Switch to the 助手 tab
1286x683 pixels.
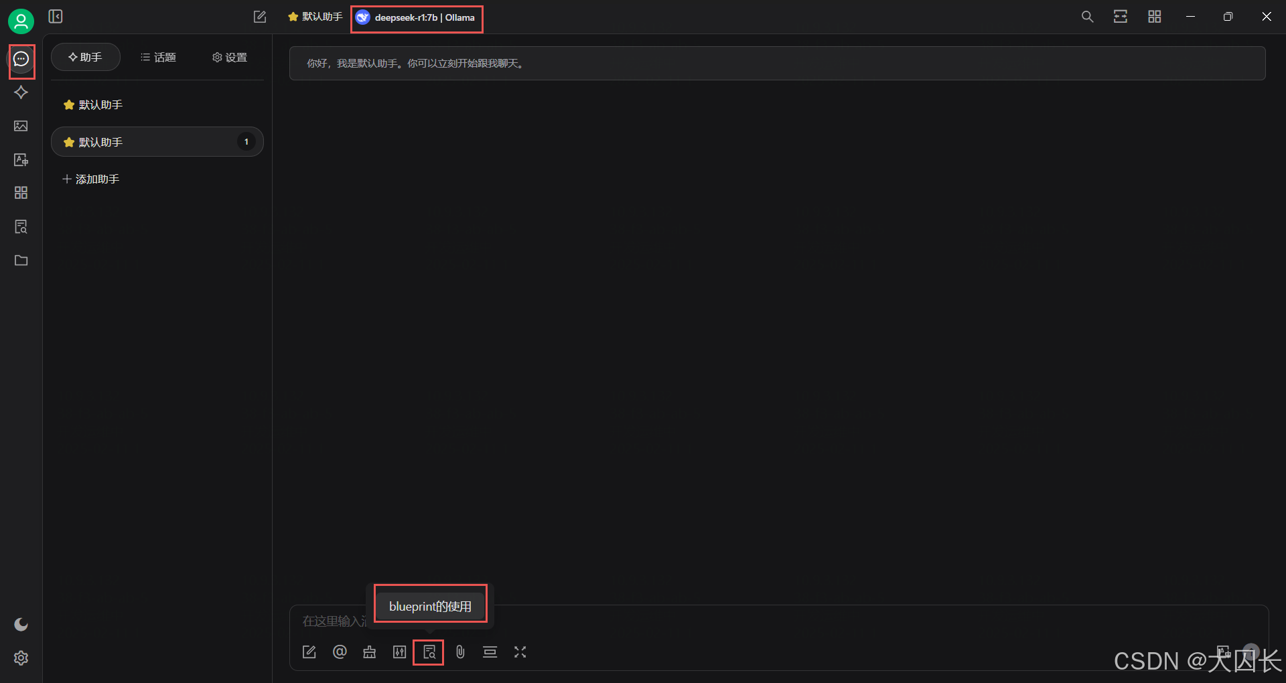tap(86, 57)
